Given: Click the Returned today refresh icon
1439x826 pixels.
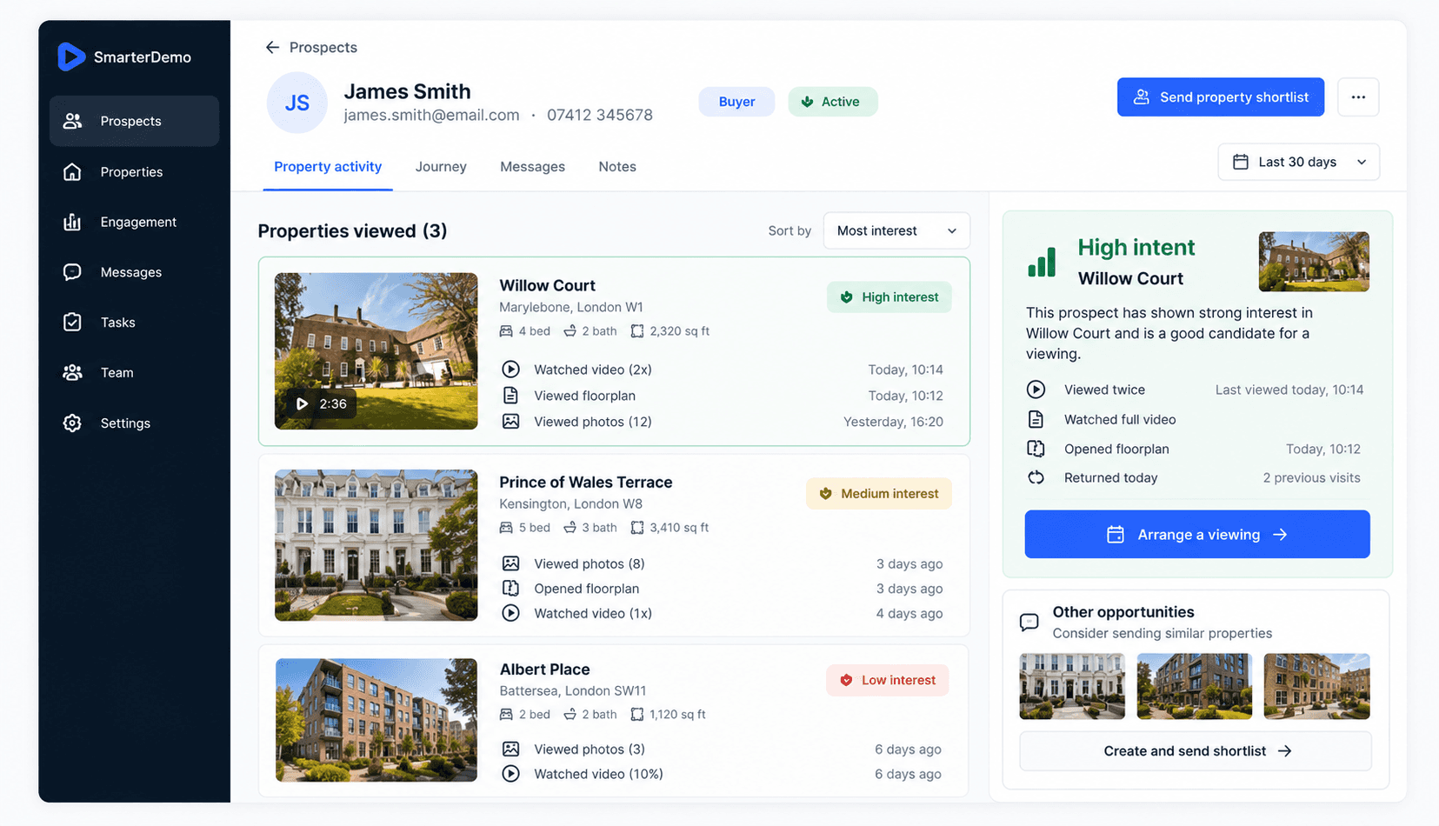Looking at the screenshot, I should 1036,477.
